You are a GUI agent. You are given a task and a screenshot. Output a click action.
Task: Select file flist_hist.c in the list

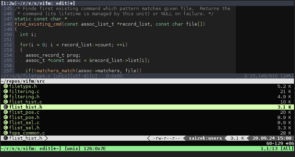(26, 102)
